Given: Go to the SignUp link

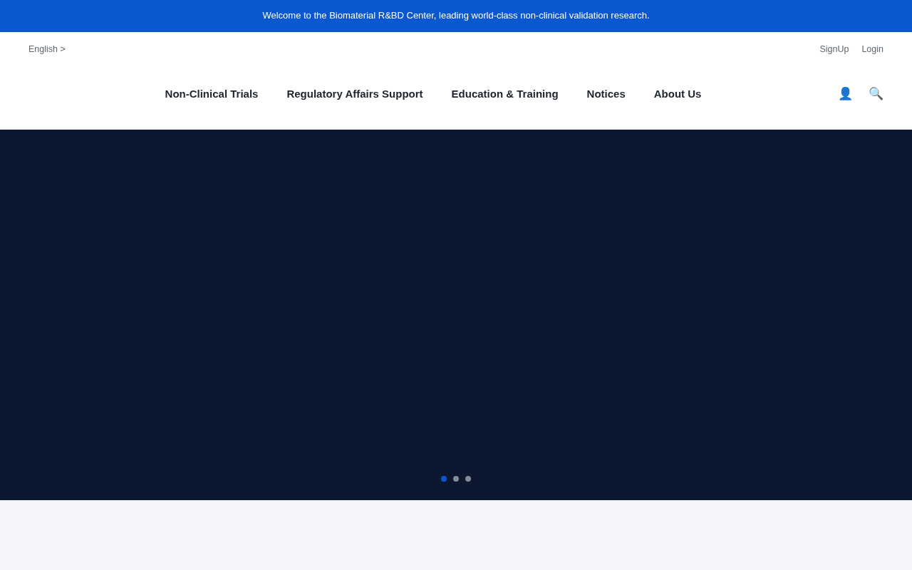Looking at the screenshot, I should click(x=834, y=49).
